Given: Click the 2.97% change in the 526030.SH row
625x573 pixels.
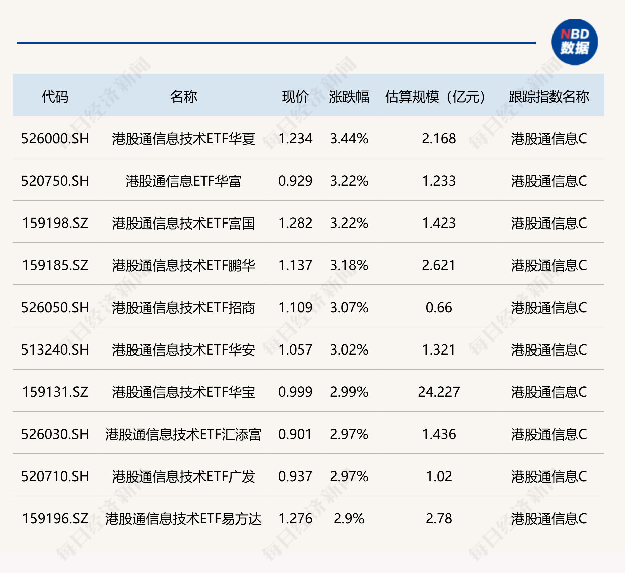Looking at the screenshot, I should tap(349, 434).
